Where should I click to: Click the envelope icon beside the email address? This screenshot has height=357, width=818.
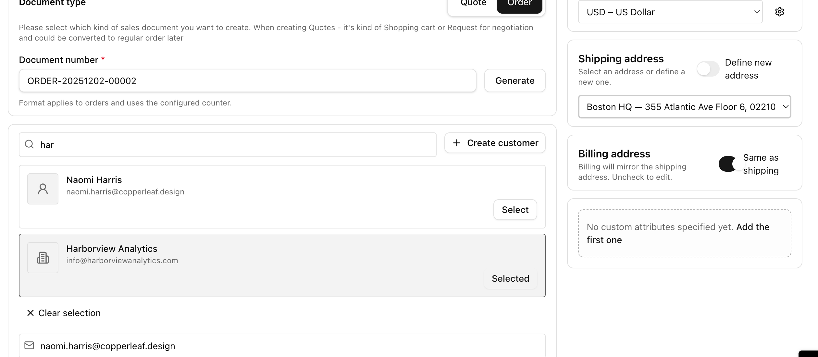click(30, 345)
